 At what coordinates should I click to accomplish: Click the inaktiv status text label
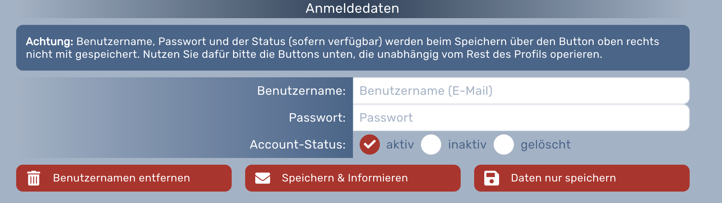tap(467, 145)
